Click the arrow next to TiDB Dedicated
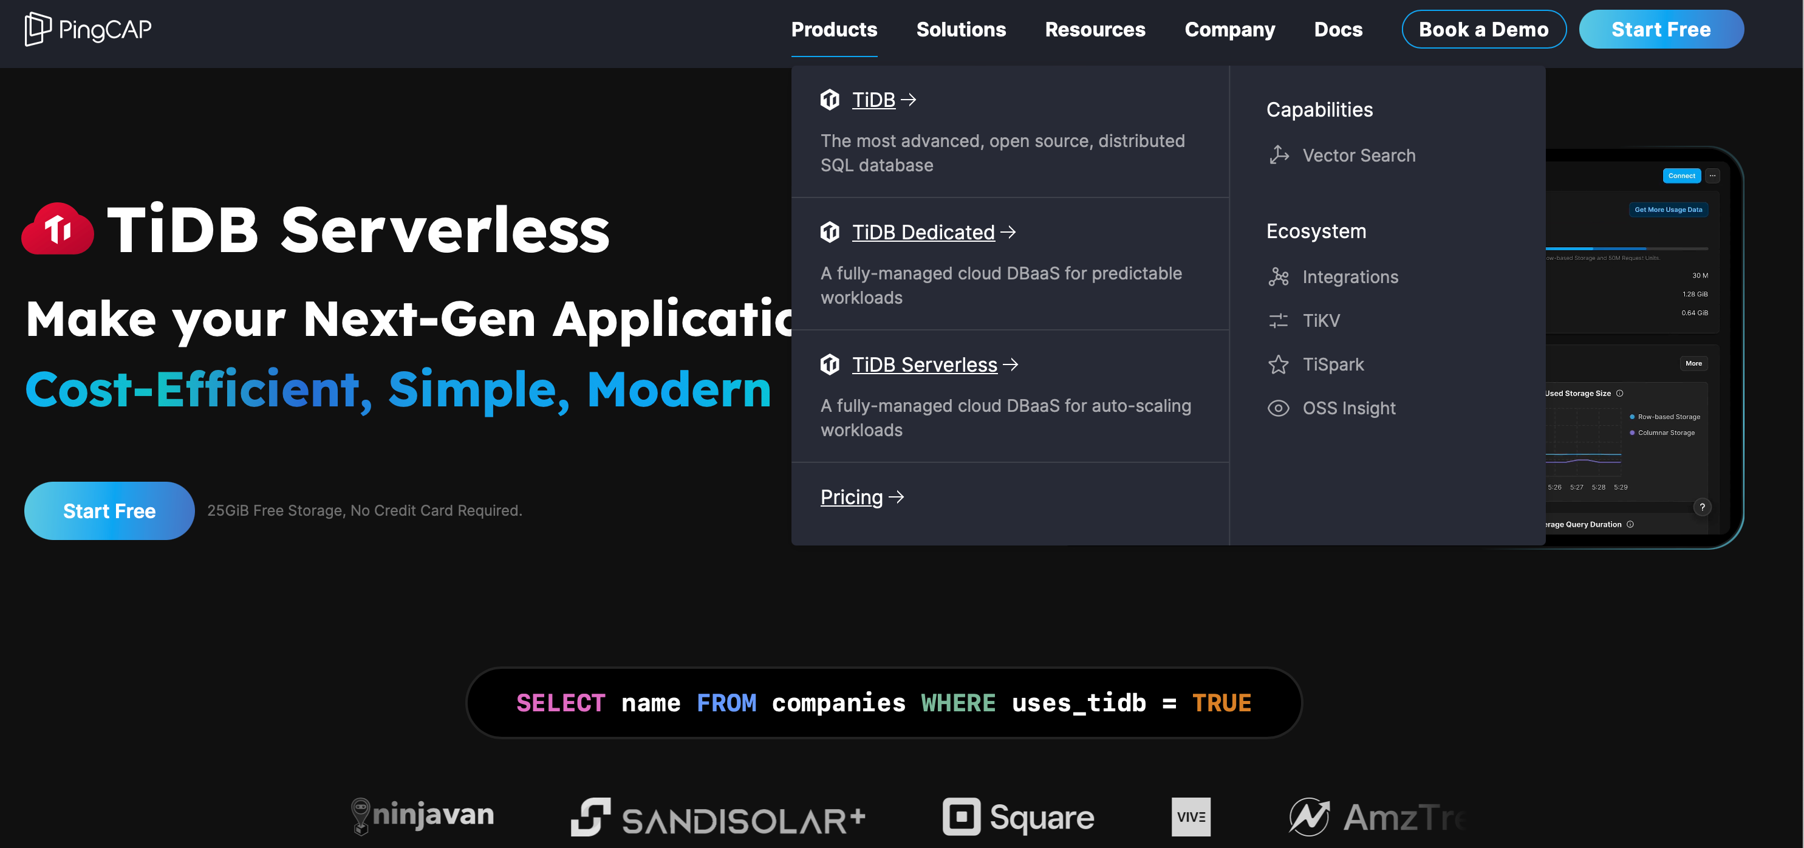This screenshot has height=848, width=1804. (1008, 232)
